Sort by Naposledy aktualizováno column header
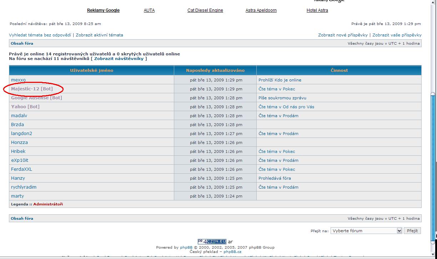The height and width of the screenshot is (259, 437). click(215, 70)
